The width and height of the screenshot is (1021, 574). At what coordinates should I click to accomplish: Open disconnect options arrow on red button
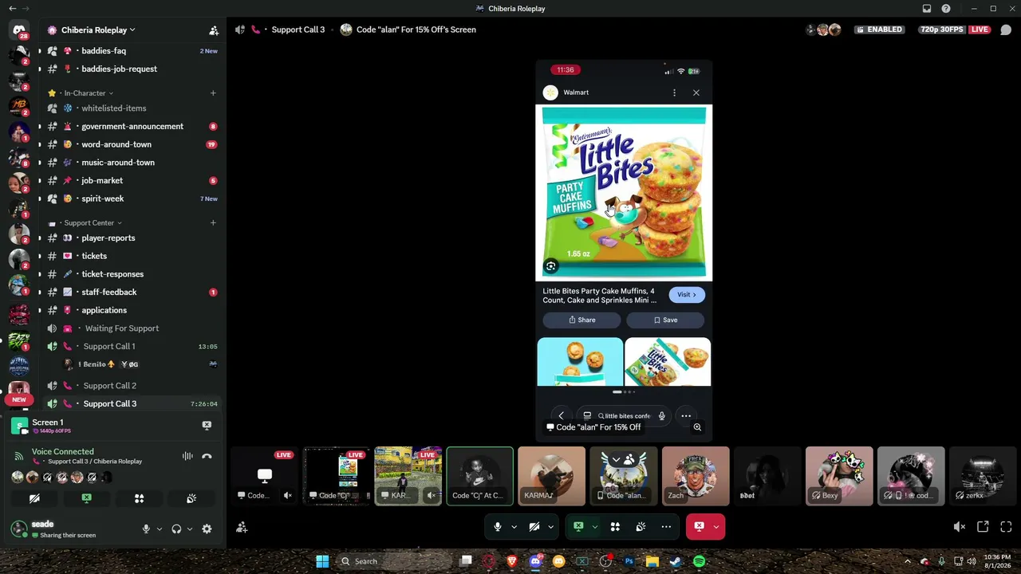click(716, 527)
